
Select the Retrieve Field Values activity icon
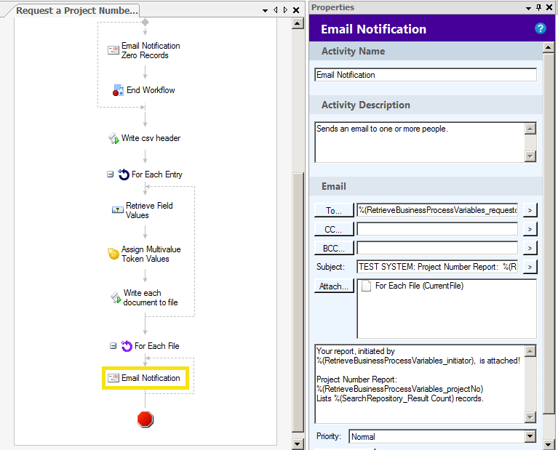(117, 210)
